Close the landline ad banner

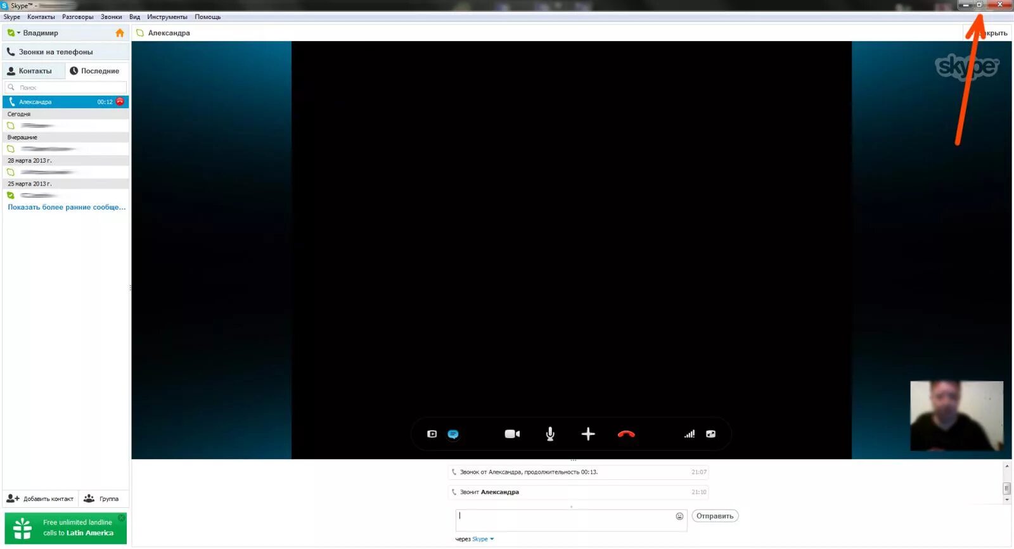tap(122, 518)
